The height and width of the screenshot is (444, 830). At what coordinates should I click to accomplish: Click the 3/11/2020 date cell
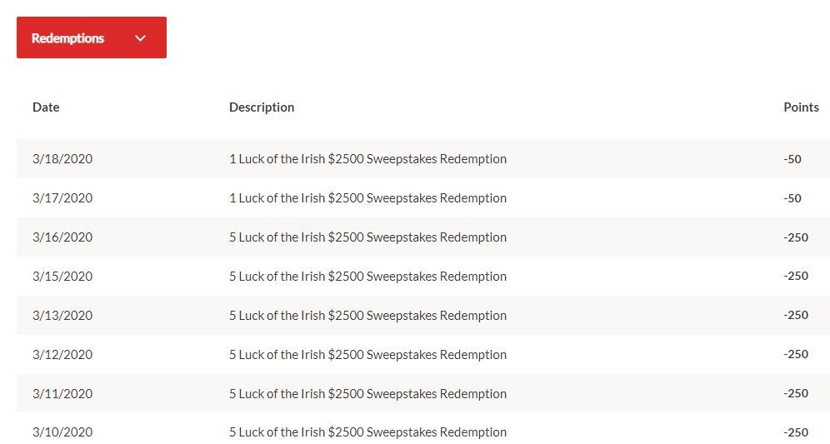[62, 394]
